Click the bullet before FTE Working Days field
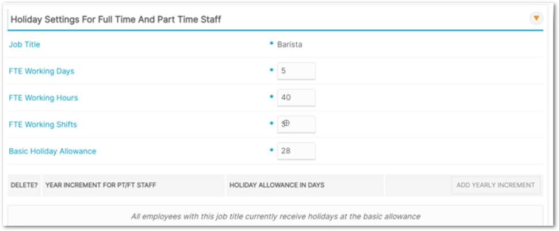559x231 pixels. pos(271,70)
